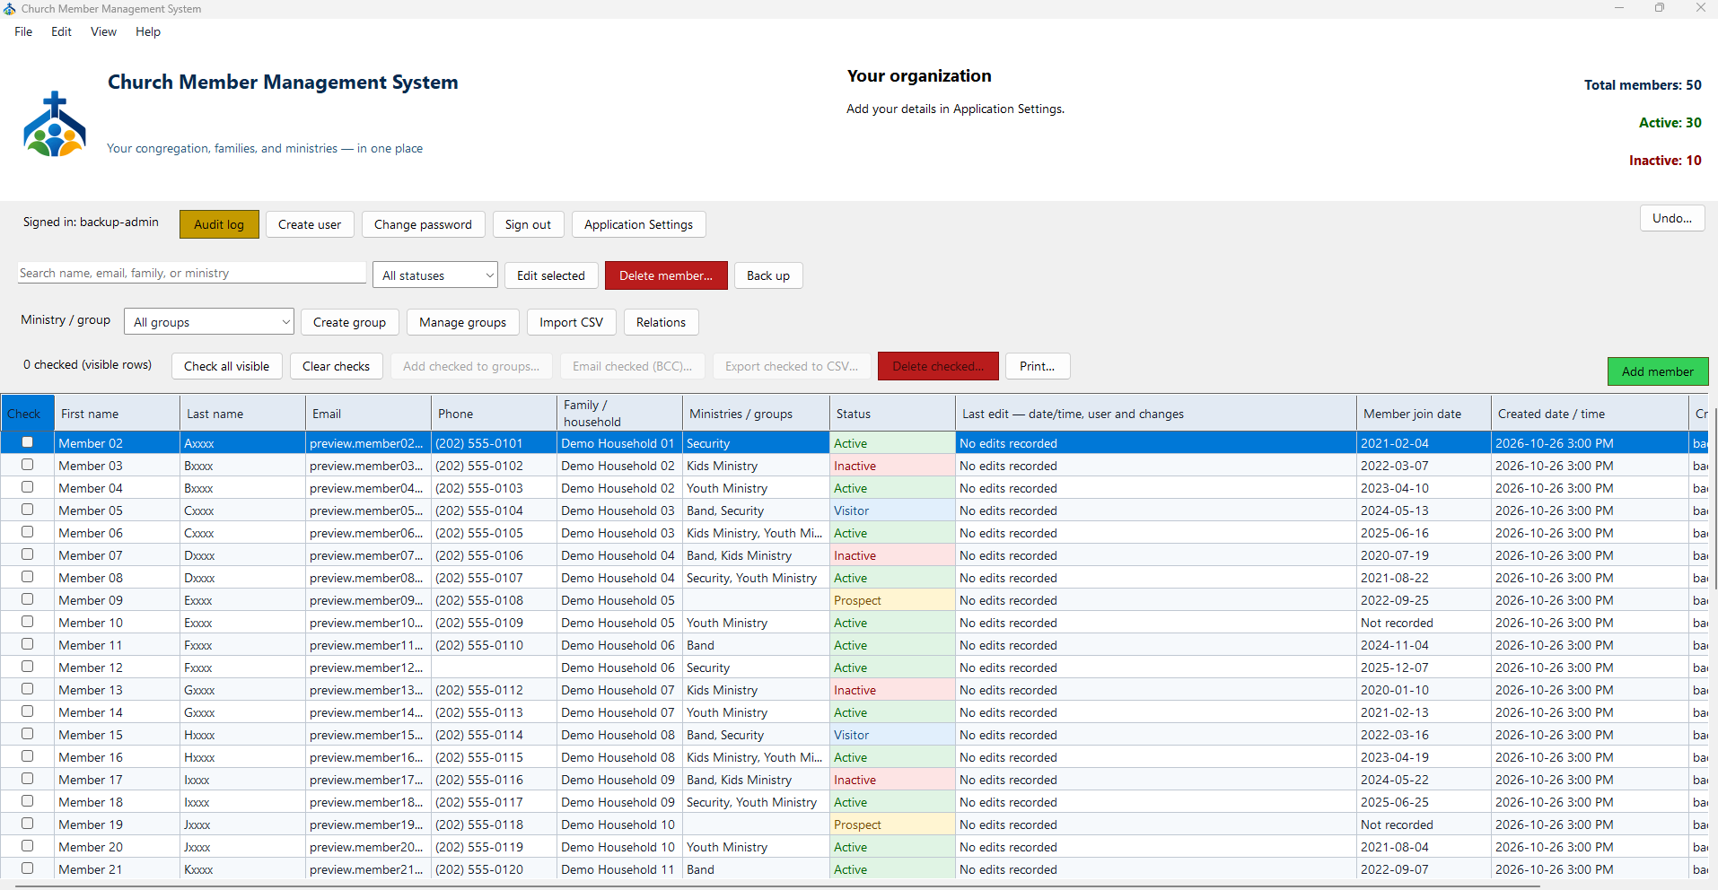The image size is (1718, 890).
Task: Open the Edit menu
Action: 61,31
